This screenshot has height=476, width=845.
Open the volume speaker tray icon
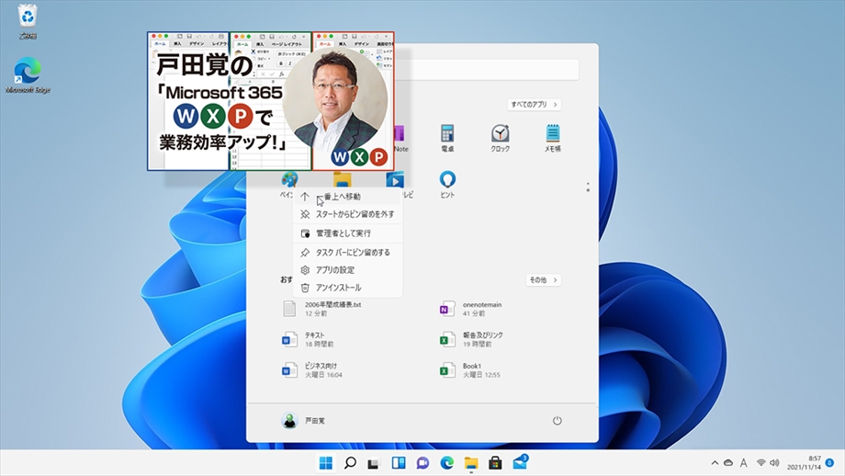[775, 462]
